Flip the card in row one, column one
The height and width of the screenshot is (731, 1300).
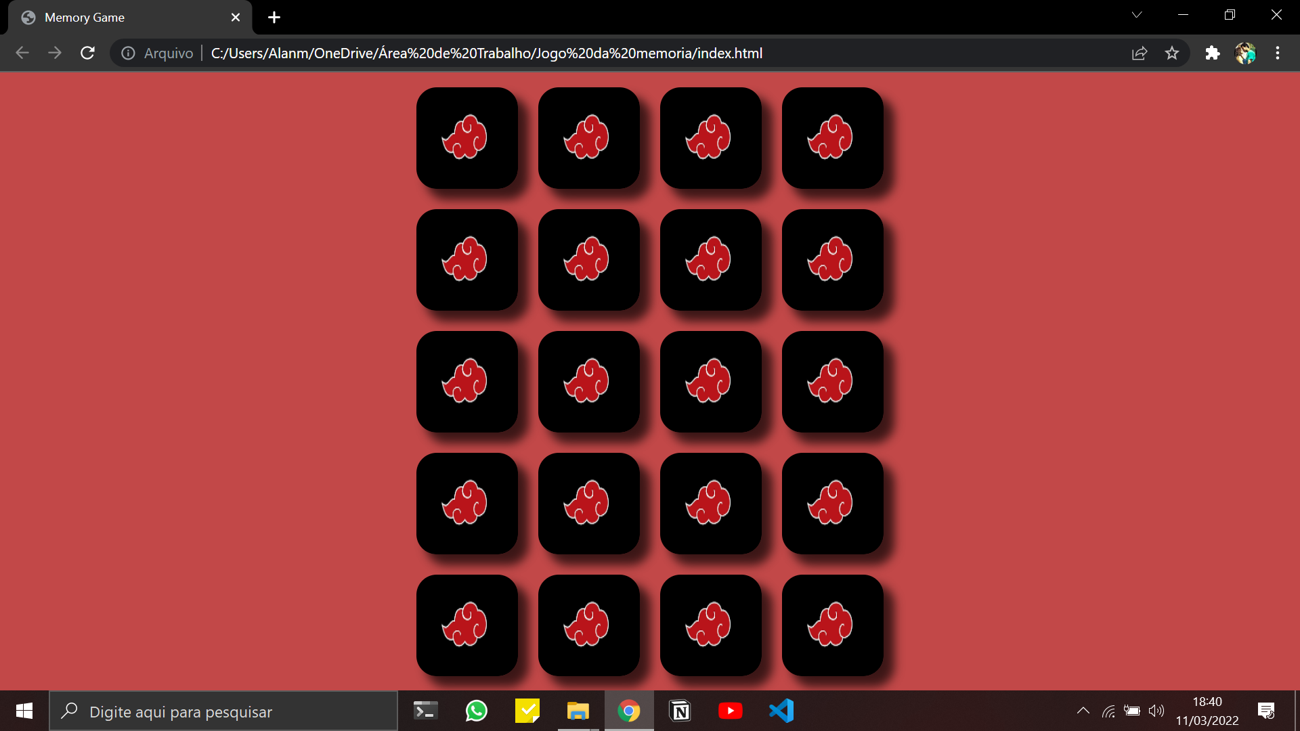(x=467, y=138)
